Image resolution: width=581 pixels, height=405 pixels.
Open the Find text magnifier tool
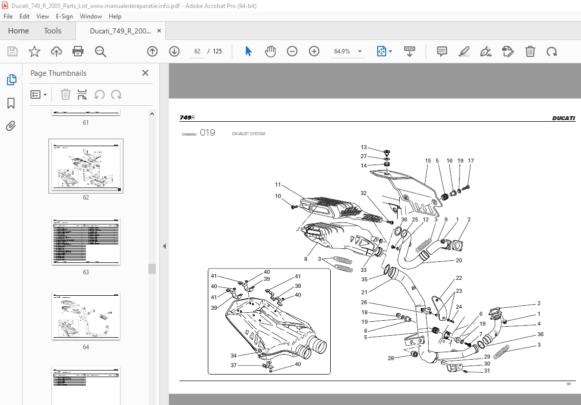[x=100, y=51]
